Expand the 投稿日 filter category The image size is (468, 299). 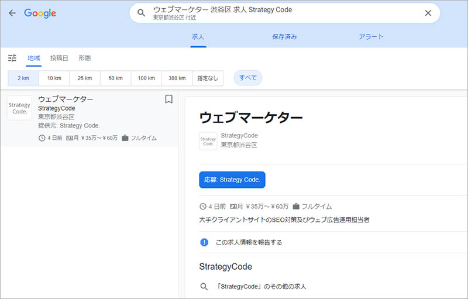point(59,58)
